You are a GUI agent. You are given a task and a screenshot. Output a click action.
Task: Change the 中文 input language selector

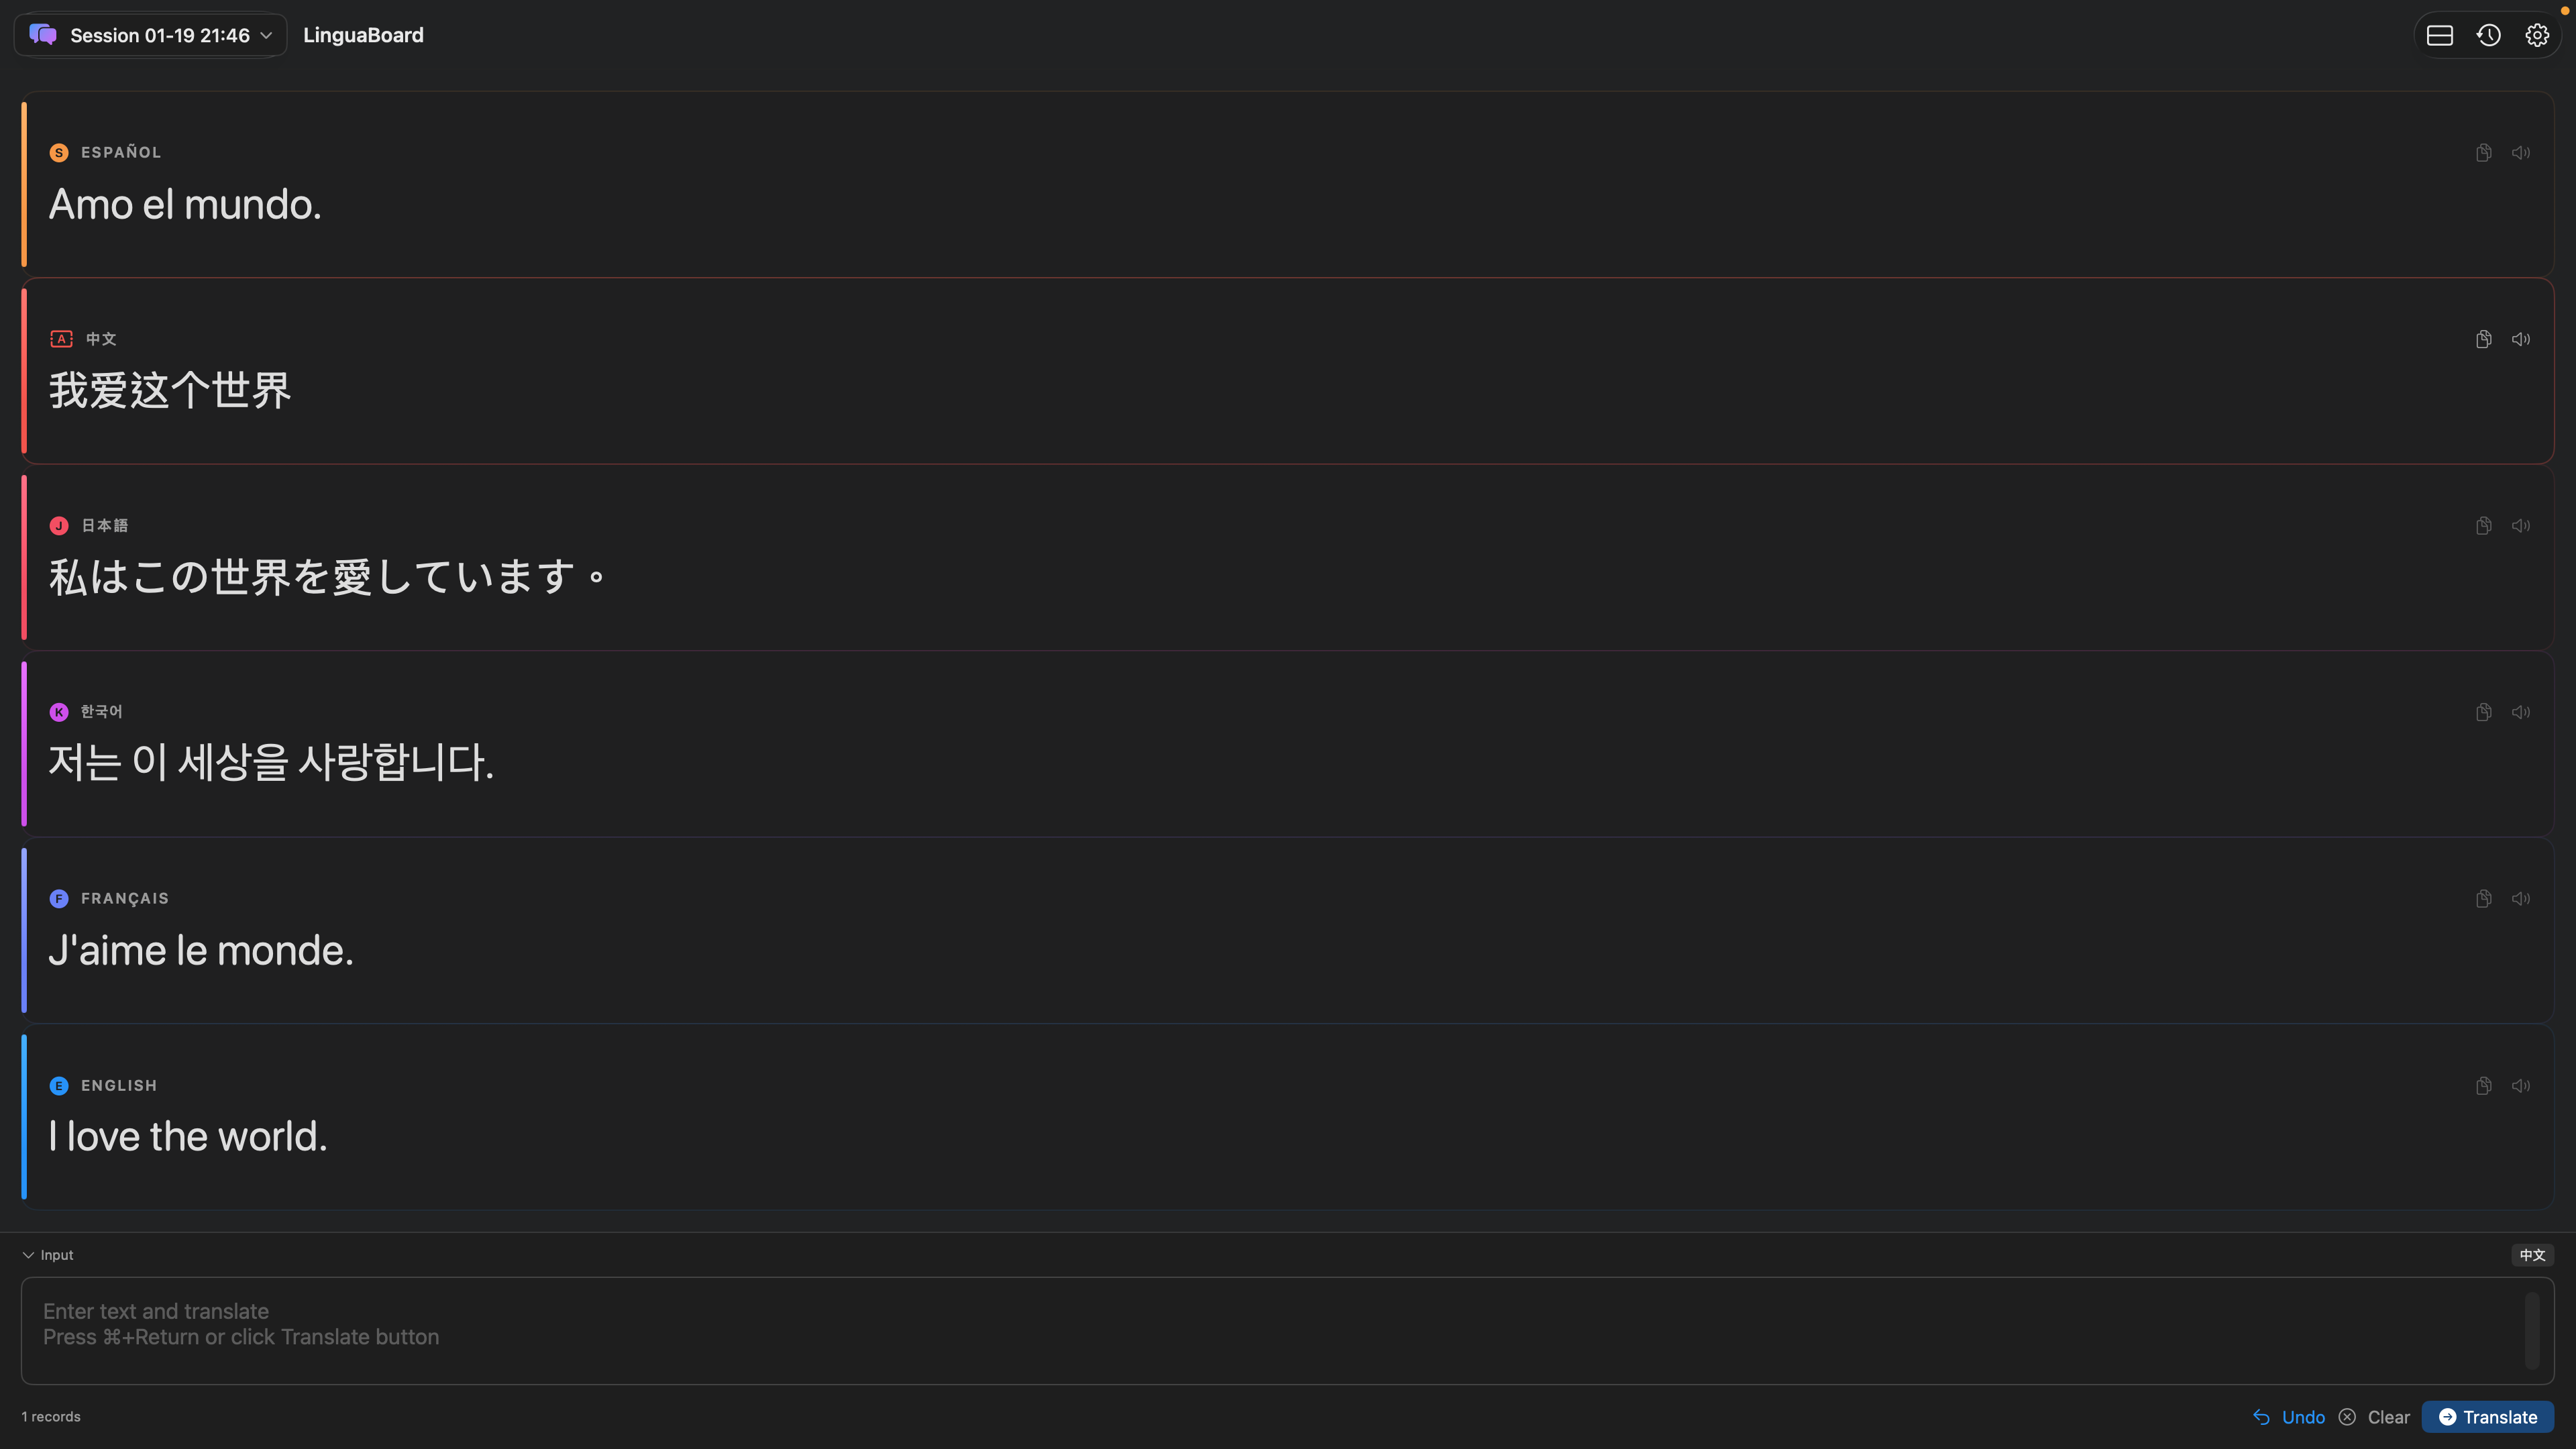[2532, 1255]
